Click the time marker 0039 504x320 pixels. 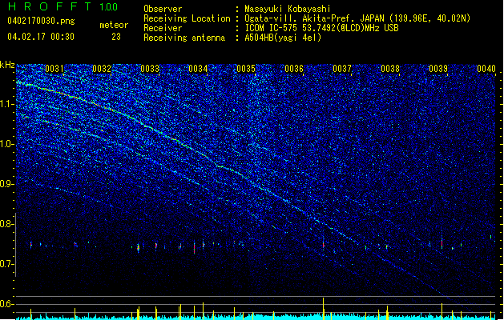point(438,69)
